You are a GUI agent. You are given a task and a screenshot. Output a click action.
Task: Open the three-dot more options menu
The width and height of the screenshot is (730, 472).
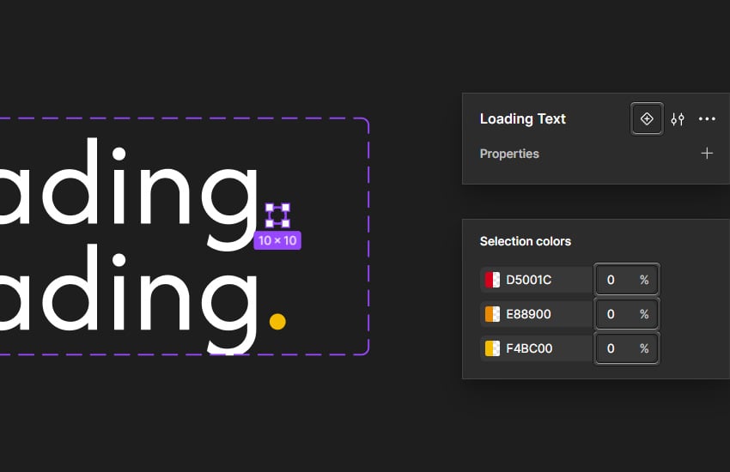coord(707,119)
